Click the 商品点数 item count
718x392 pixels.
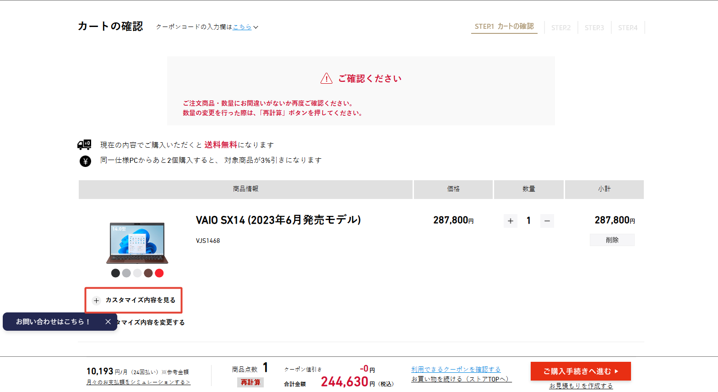[x=250, y=368]
